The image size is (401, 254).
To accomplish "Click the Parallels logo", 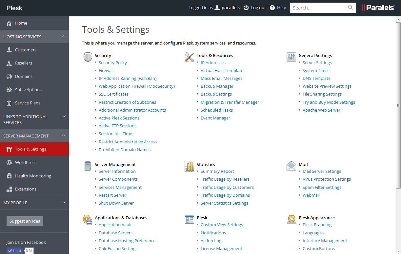I will pyautogui.click(x=378, y=8).
